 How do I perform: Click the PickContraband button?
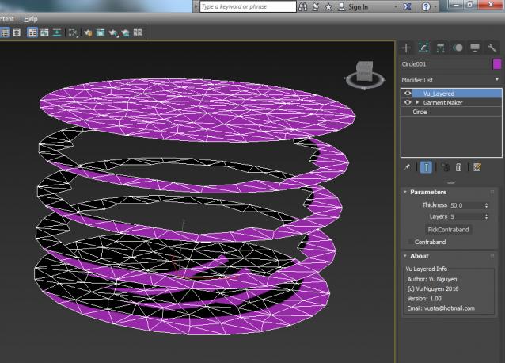coord(447,229)
